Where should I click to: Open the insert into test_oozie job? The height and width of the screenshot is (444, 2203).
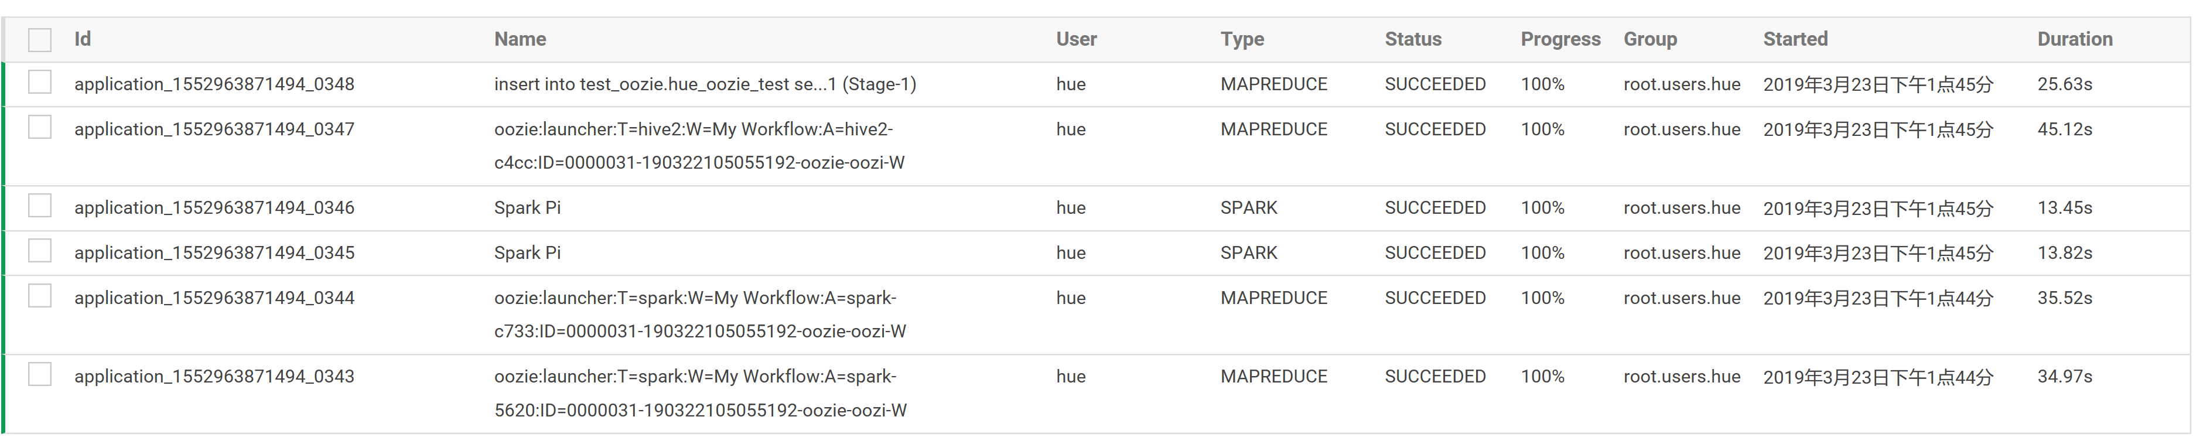point(705,85)
